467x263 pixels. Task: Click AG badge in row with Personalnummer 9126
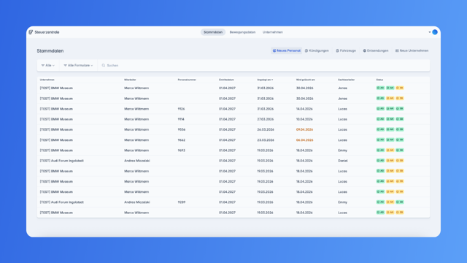coord(380,109)
